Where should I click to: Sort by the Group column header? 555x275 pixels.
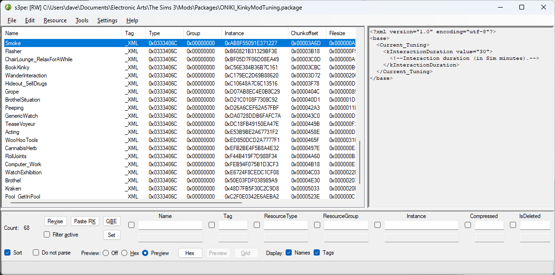click(203, 33)
